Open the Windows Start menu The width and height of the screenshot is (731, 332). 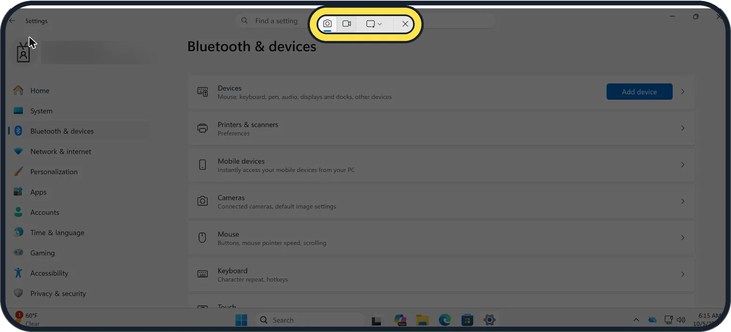[241, 320]
